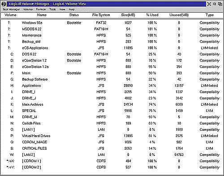Open the Boot Manager menu

[x=11, y=9]
